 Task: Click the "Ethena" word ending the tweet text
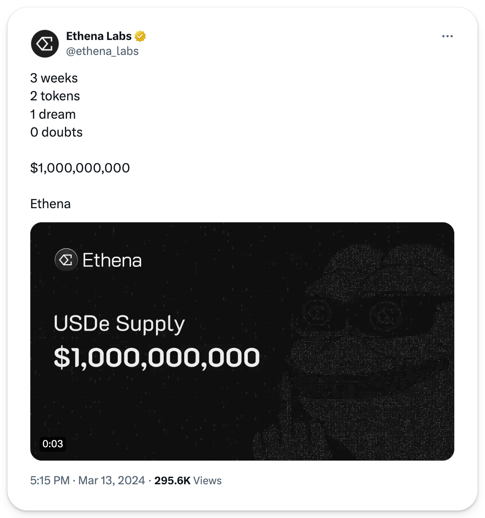click(50, 204)
